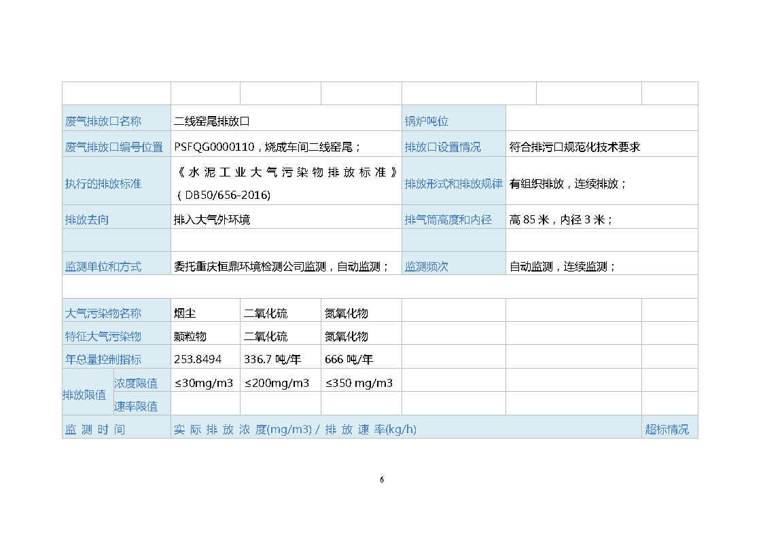Image resolution: width=763 pixels, height=539 pixels.
Task: Select 氮氧化物 in the 特征大气污染物 row
Action: pos(347,336)
